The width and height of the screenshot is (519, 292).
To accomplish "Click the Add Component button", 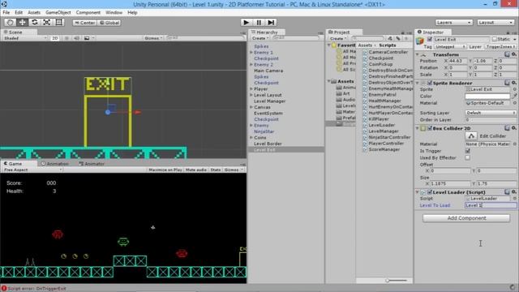I will point(466,218).
